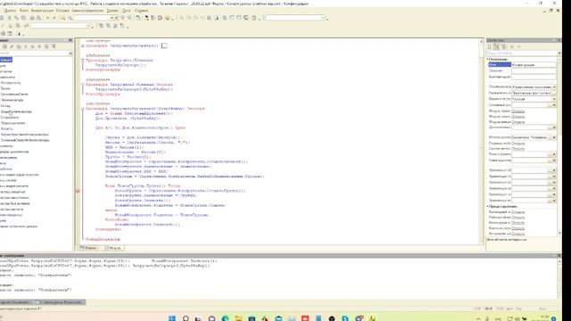
Task: Select Внешние источники данных tree item
Action: (19, 226)
